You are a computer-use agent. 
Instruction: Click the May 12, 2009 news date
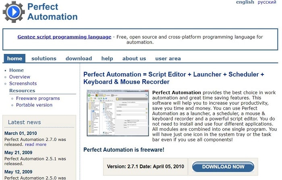(19, 172)
